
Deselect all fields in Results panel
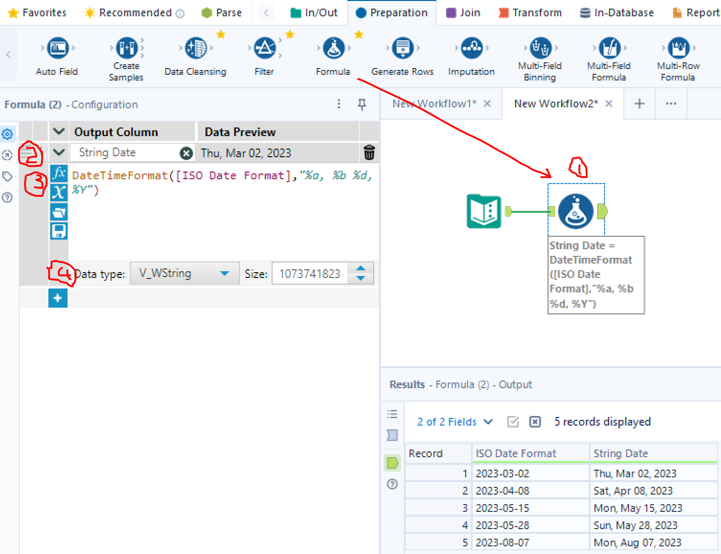pyautogui.click(x=535, y=422)
